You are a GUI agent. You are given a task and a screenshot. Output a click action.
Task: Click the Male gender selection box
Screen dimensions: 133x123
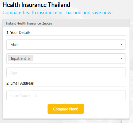click(66, 45)
